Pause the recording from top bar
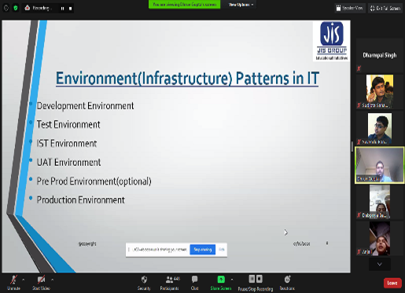This screenshot has height=293, width=405. pos(62,9)
